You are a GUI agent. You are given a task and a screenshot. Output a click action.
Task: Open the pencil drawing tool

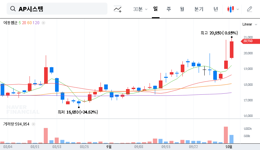249,9
